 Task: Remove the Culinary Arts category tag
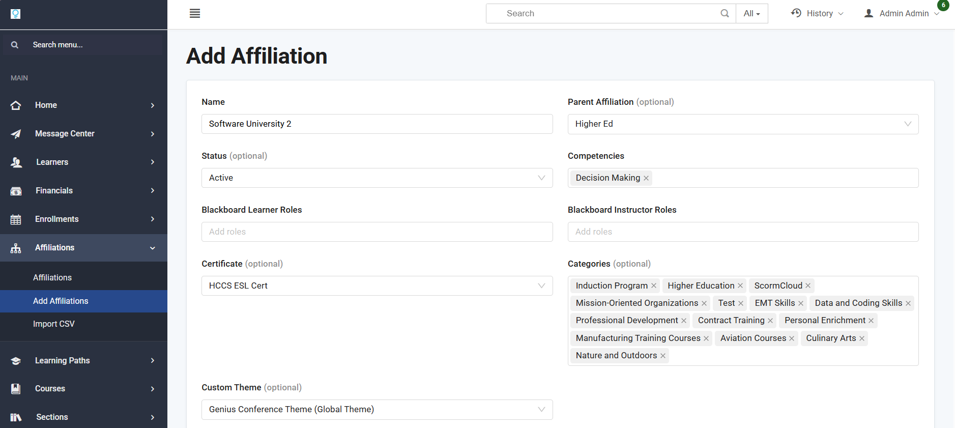(x=862, y=338)
